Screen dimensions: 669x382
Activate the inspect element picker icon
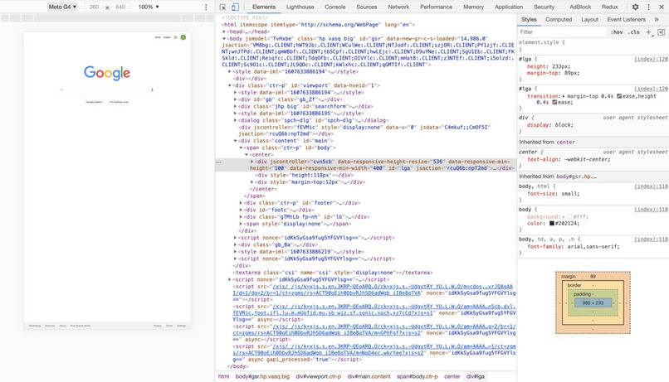click(222, 7)
